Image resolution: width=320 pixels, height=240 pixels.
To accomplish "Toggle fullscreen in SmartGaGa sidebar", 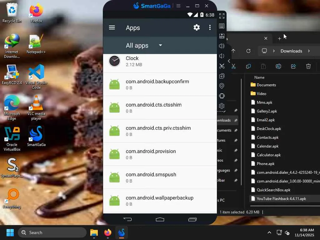I will (x=222, y=16).
